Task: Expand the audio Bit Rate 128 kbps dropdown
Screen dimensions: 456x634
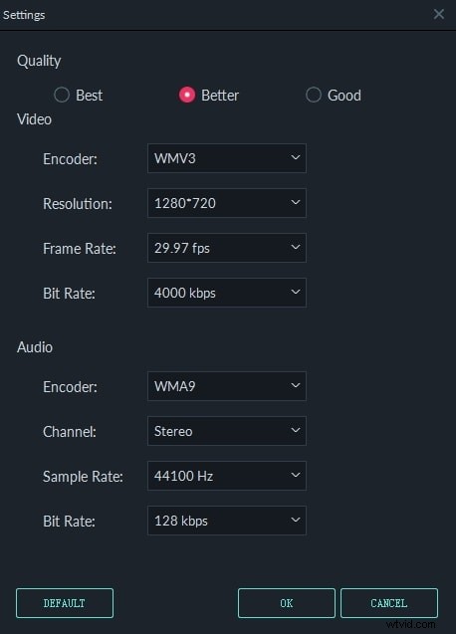Action: (x=227, y=521)
